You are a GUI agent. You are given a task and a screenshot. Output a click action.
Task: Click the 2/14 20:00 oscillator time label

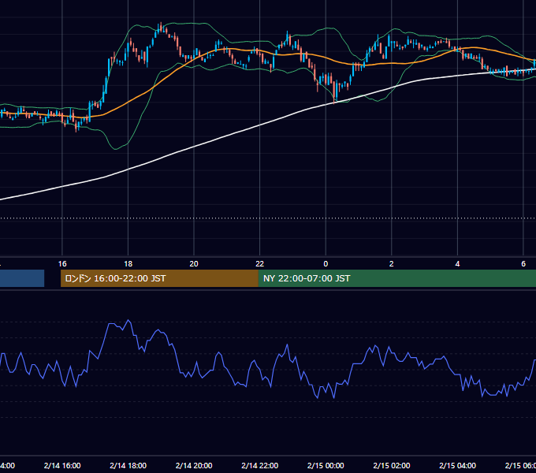pyautogui.click(x=194, y=465)
